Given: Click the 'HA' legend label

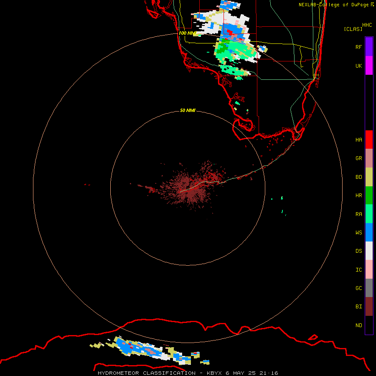Looking at the screenshot, I should point(358,140).
